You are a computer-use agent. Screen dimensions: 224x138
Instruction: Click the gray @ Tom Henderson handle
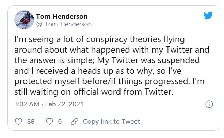click(x=64, y=24)
